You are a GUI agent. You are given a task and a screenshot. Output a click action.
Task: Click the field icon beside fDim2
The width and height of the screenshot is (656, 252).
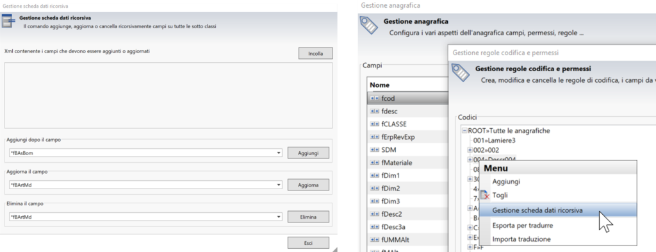pyautogui.click(x=374, y=189)
